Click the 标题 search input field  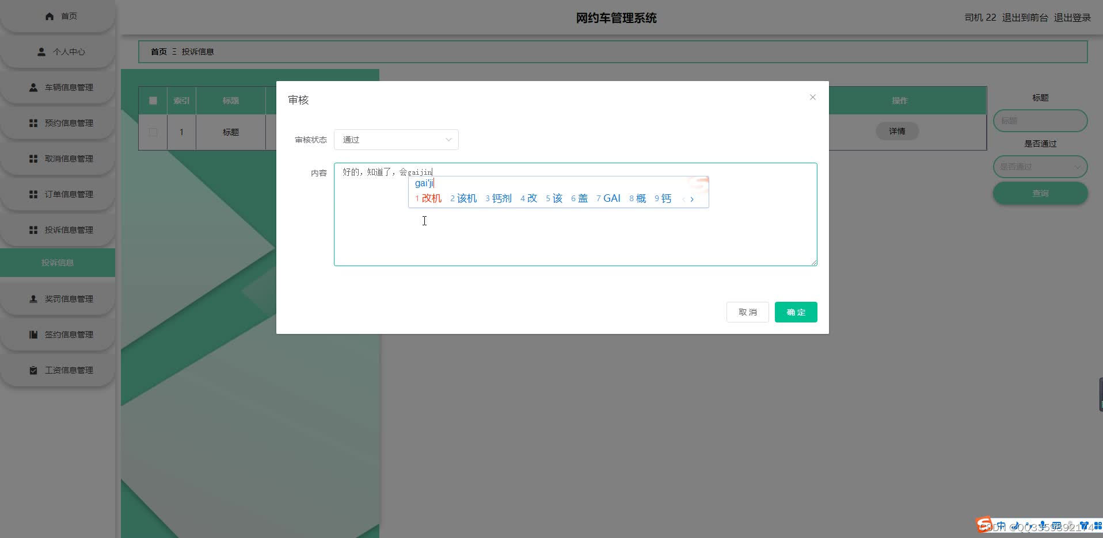point(1040,121)
